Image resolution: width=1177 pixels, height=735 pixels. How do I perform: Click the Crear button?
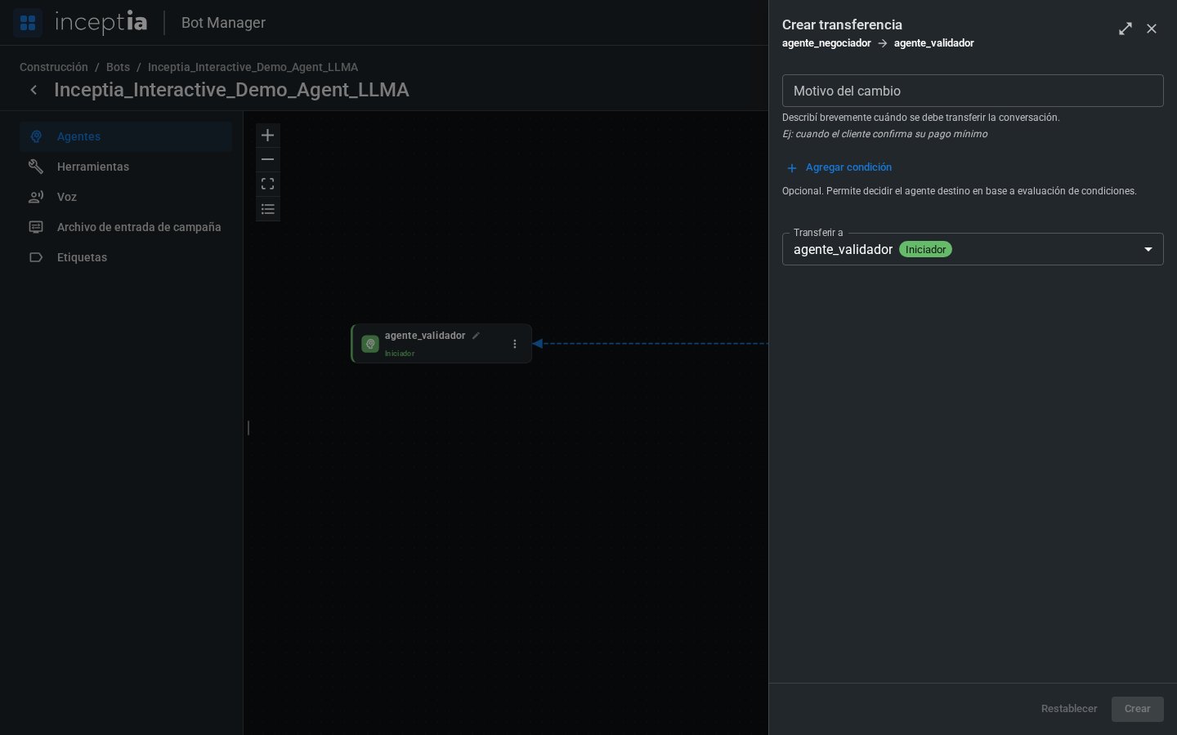click(x=1137, y=709)
